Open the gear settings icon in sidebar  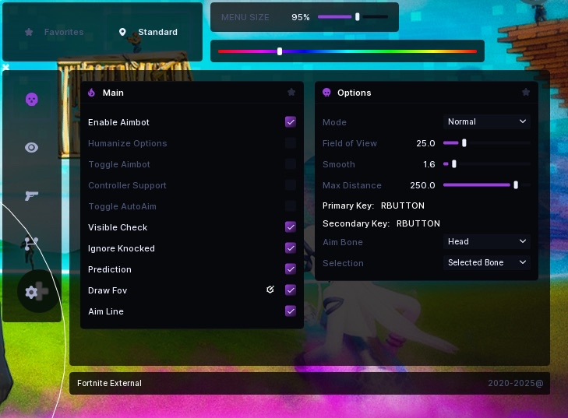(32, 292)
